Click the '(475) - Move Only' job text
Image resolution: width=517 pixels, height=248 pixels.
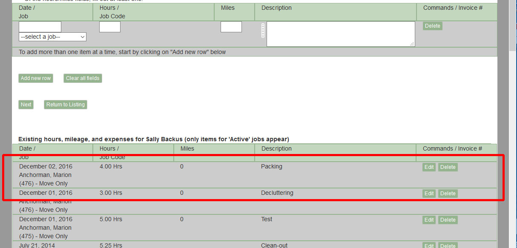click(x=43, y=236)
